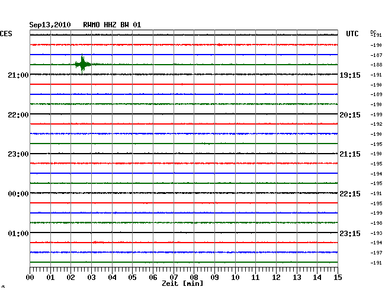Click minute tick label 00
The height and width of the screenshot is (293, 385).
[x=30, y=278]
